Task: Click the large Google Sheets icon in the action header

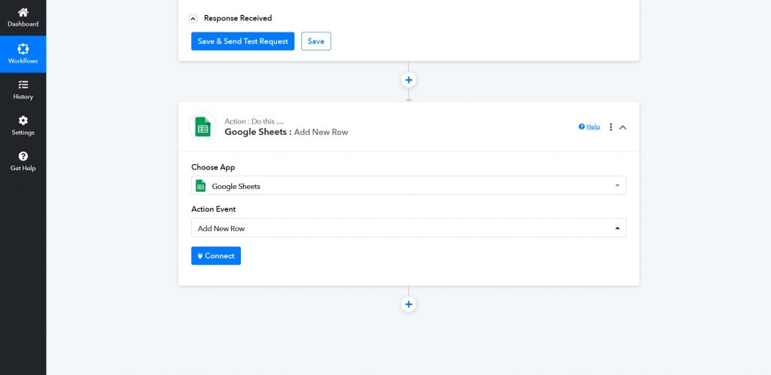Action: [x=203, y=127]
